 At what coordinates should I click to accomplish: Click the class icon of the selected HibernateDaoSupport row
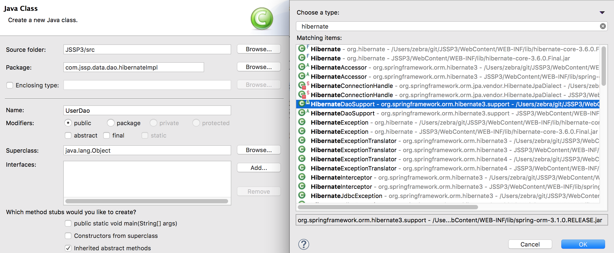click(302, 104)
